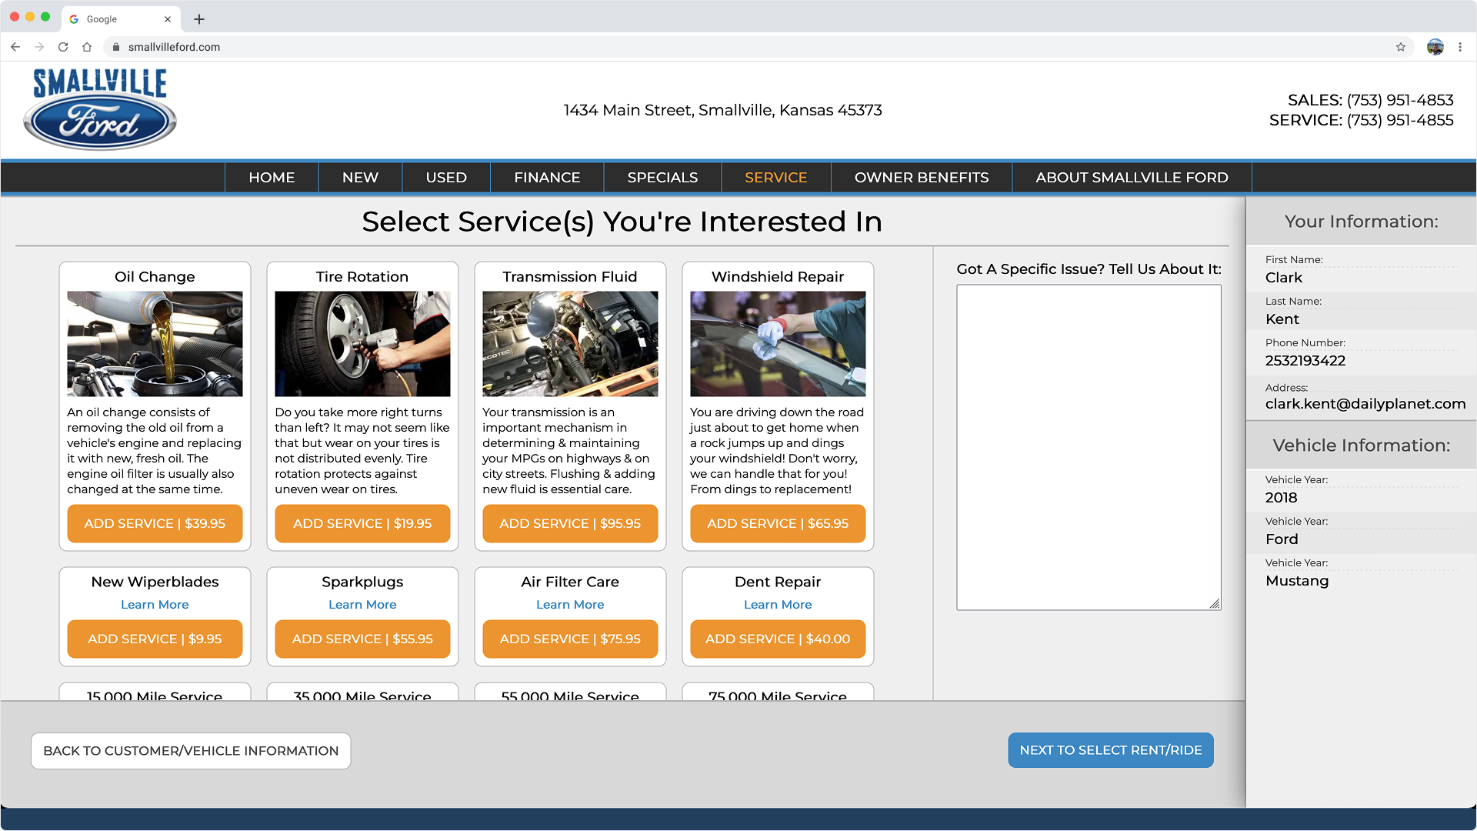Open Learn More under Sparkplugs
The width and height of the screenshot is (1477, 831).
click(x=362, y=605)
